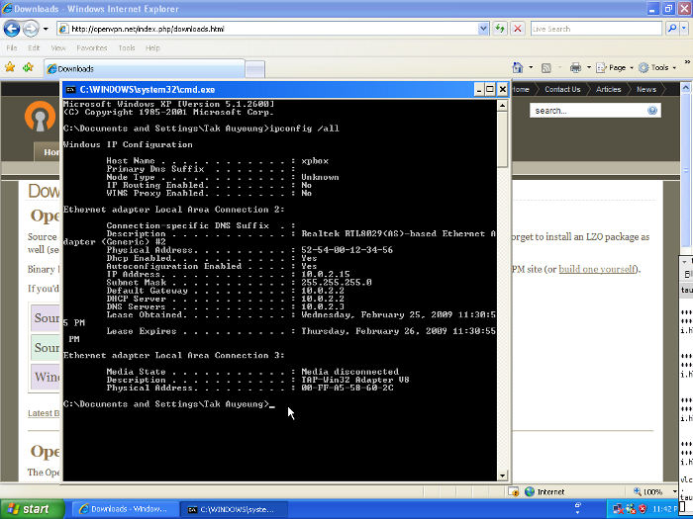Viewport: 693px width, 519px height.
Task: Minimize the cmd.exe window
Action: point(478,90)
